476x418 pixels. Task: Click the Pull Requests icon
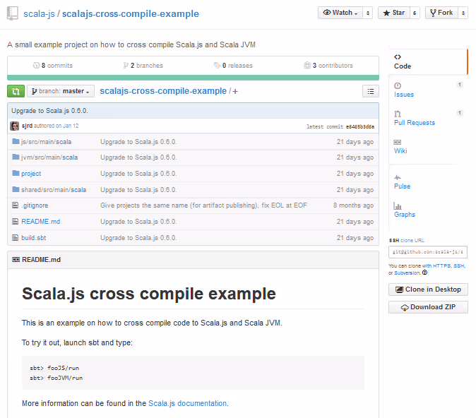point(398,114)
